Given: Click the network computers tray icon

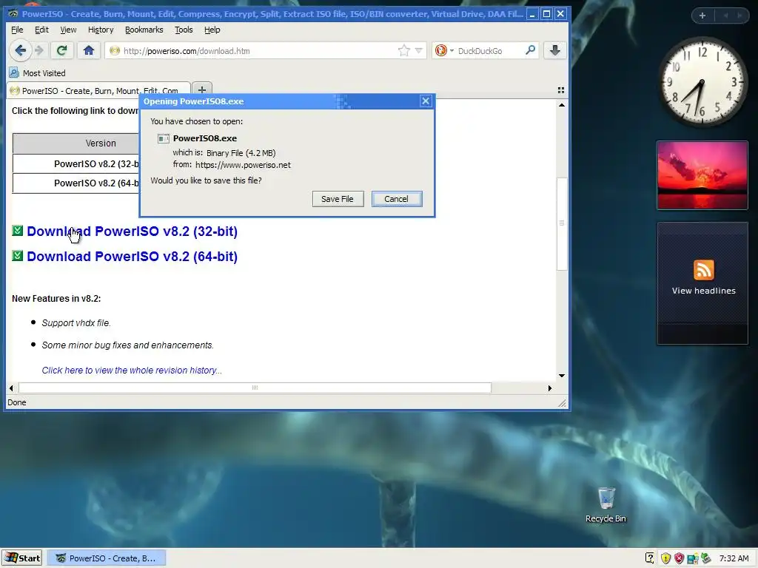Looking at the screenshot, I should [693, 558].
